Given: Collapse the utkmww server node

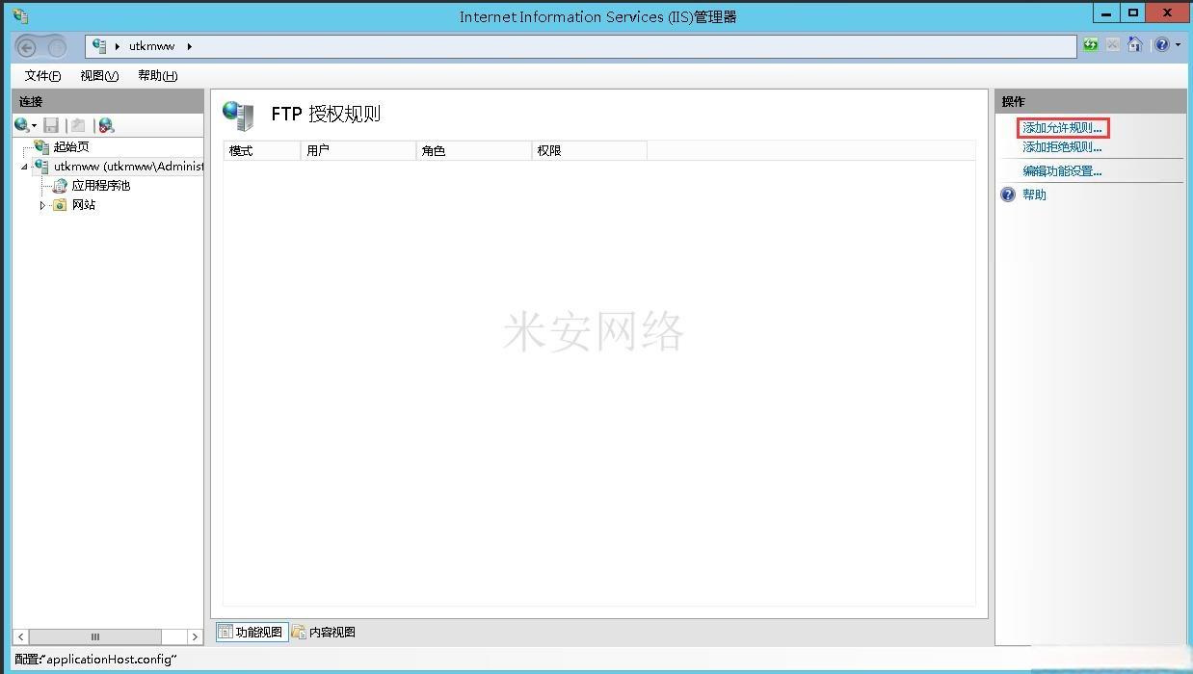Looking at the screenshot, I should tap(24, 167).
